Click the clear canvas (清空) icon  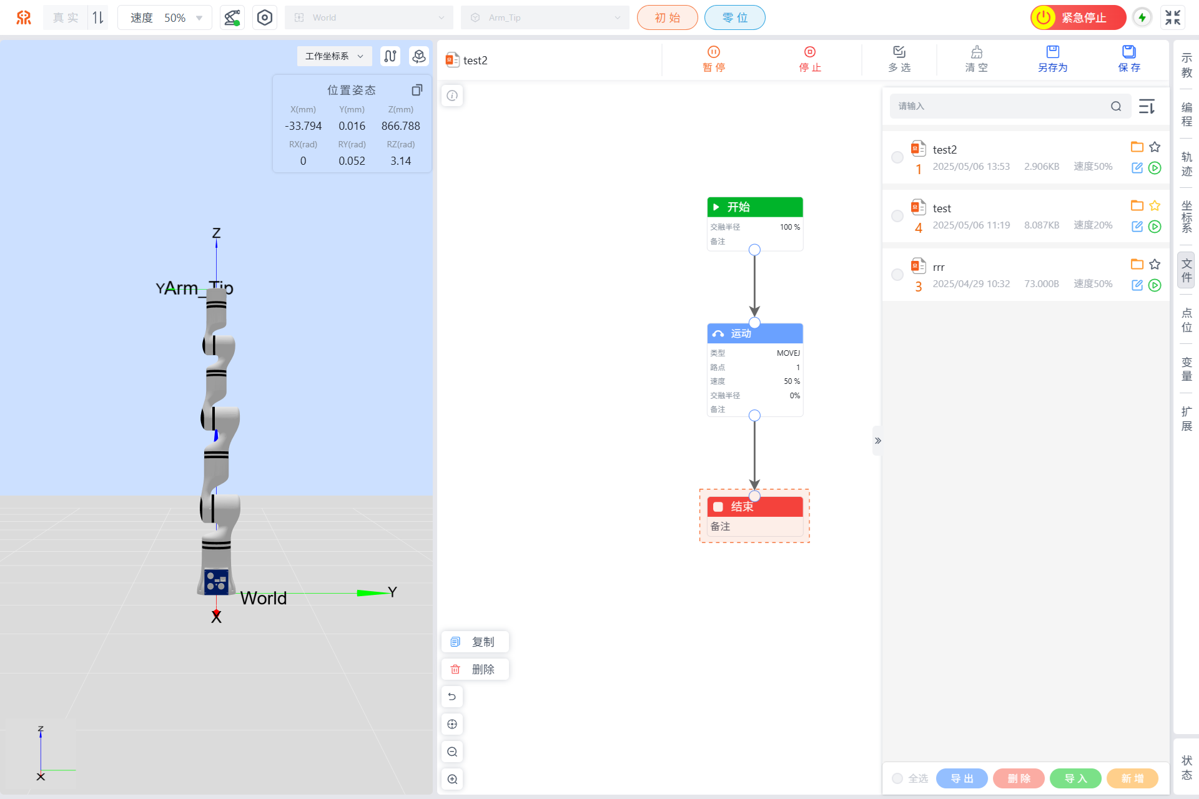(977, 52)
